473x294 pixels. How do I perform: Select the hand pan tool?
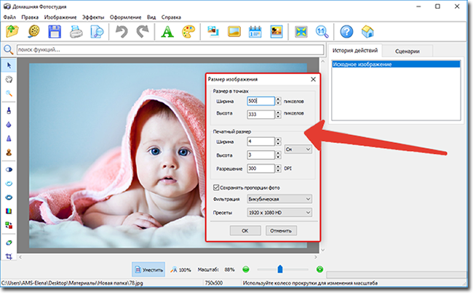9,79
